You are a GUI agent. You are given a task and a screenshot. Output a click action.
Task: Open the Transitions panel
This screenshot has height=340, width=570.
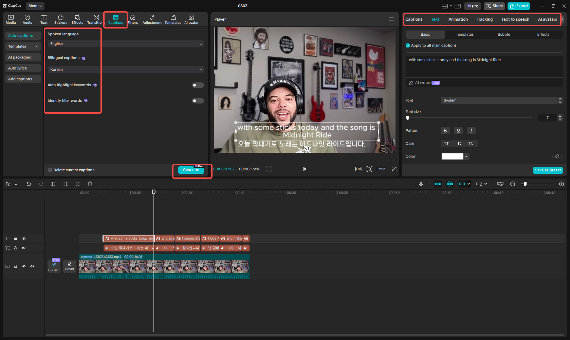pyautogui.click(x=95, y=19)
